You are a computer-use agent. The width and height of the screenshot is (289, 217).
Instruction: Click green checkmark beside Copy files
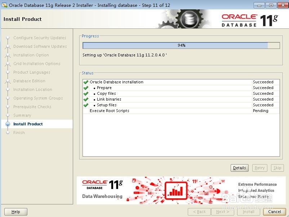[x=86, y=93]
